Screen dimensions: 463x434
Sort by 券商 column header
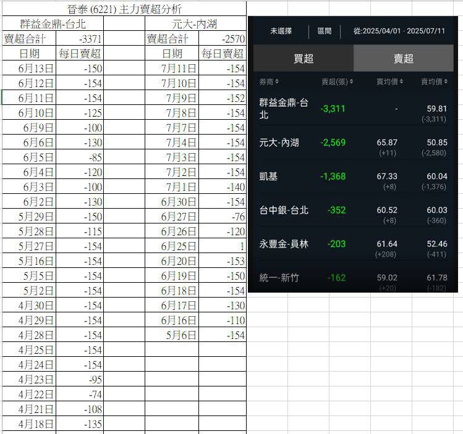tap(269, 81)
